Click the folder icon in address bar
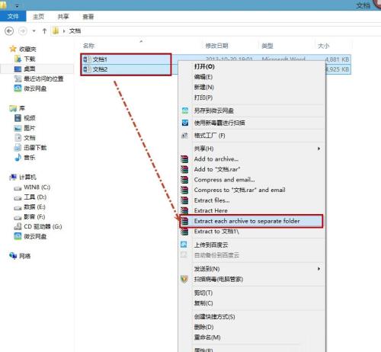The height and width of the screenshot is (352, 381). click(x=56, y=30)
